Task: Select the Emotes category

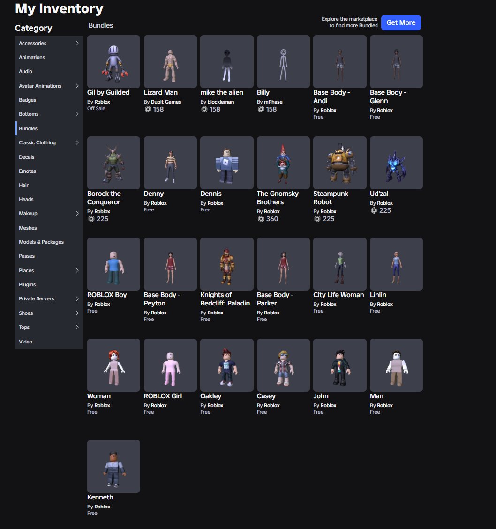Action: point(49,171)
